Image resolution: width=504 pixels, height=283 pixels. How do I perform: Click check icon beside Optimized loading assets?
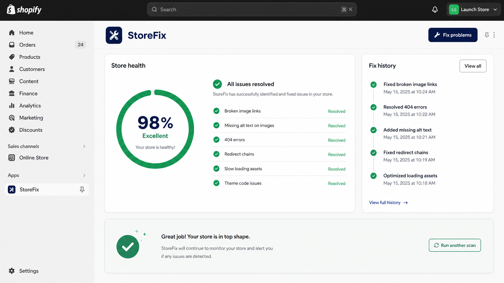tap(374, 176)
